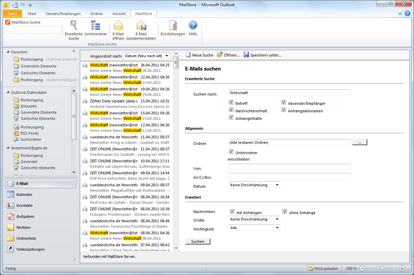
Task: Click the Von input field
Action: pyautogui.click(x=289, y=167)
